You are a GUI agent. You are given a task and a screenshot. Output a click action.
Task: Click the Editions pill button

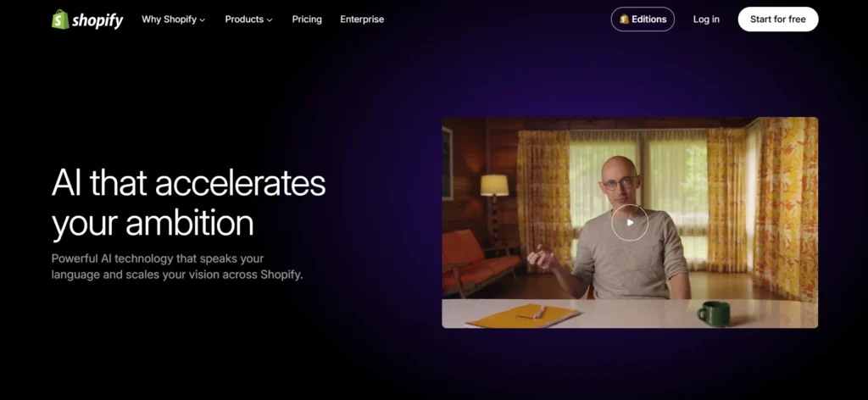point(643,19)
